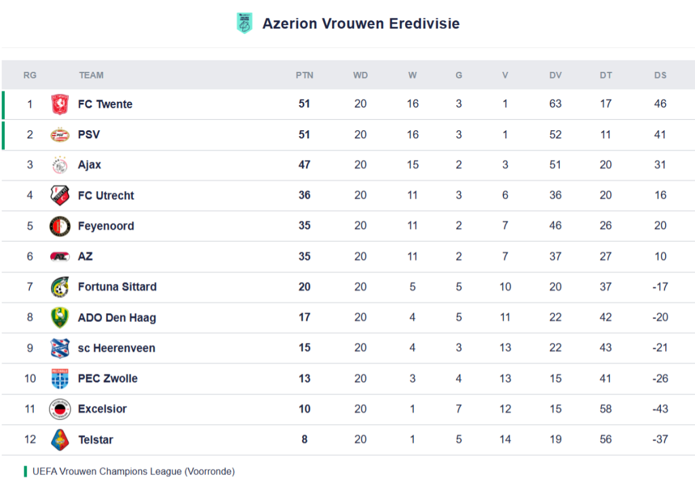The height and width of the screenshot is (496, 695).
Task: Click the green Champions League legend marker
Action: (26, 472)
